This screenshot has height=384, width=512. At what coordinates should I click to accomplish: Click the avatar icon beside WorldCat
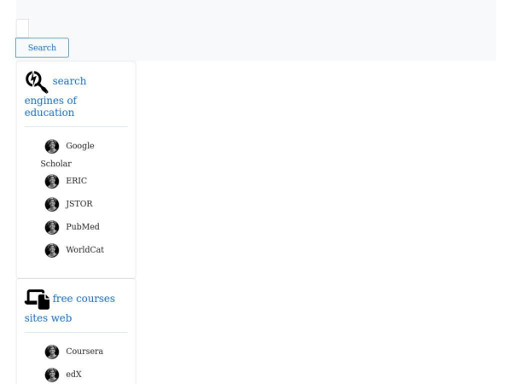pos(52,250)
